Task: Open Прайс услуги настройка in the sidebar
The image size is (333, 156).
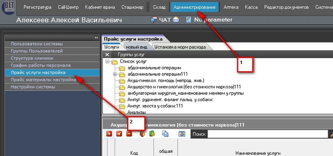Action: 52,73
